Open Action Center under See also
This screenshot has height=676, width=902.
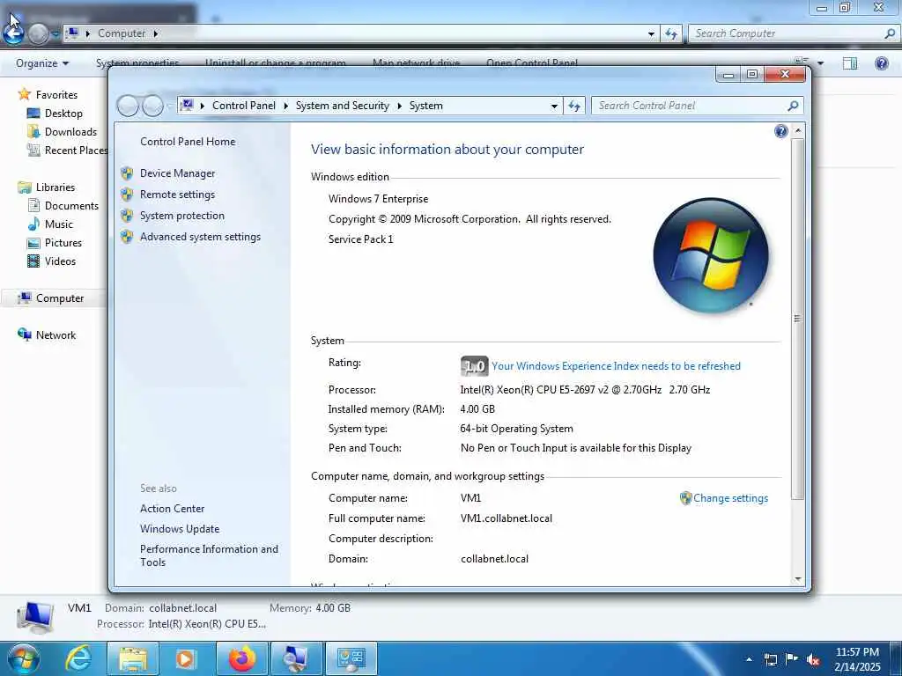pos(172,508)
